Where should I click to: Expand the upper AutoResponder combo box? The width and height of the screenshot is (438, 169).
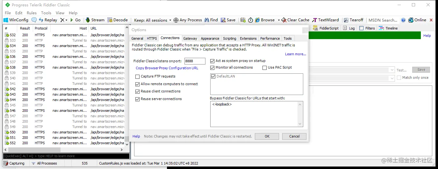(392, 70)
